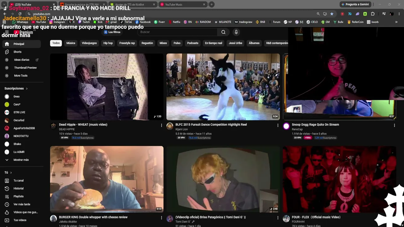The width and height of the screenshot is (404, 227).
Task: Open the Twitch bookmark
Action: (84, 22)
